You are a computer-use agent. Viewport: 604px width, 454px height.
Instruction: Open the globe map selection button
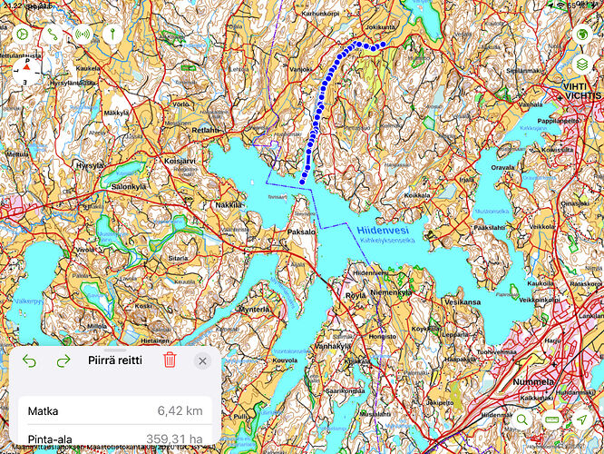tap(581, 35)
